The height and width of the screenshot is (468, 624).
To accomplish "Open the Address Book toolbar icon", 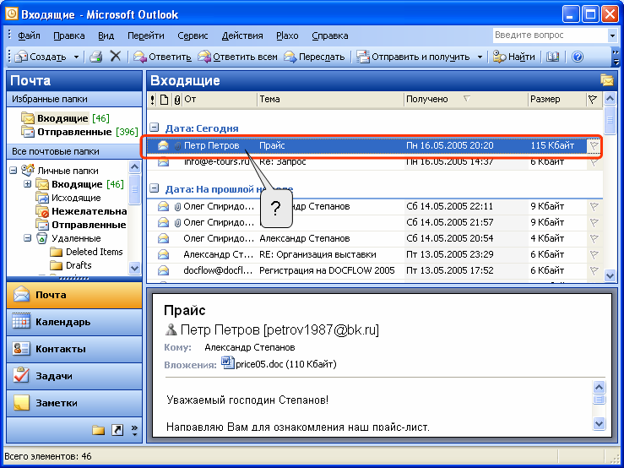I will click(x=552, y=57).
